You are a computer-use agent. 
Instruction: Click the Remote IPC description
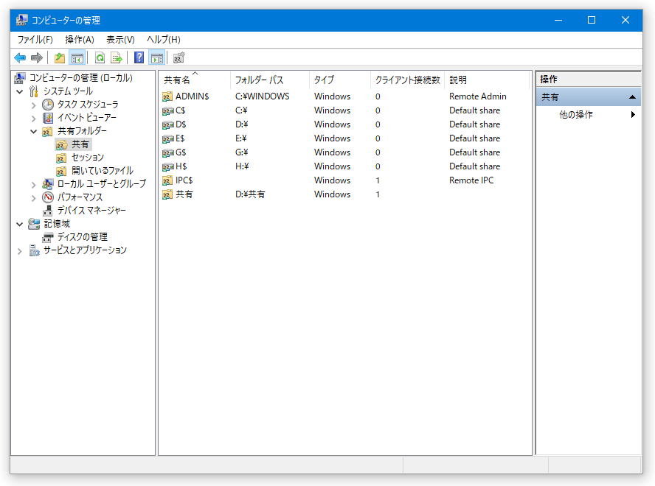tap(471, 180)
